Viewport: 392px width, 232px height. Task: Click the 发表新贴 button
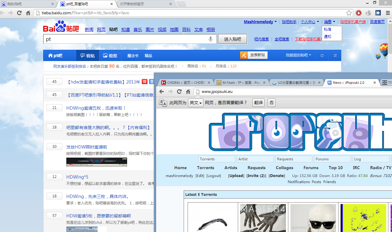point(254,55)
